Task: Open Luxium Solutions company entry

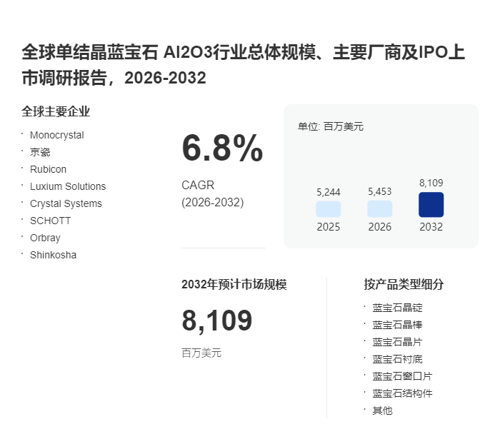Action: point(68,186)
